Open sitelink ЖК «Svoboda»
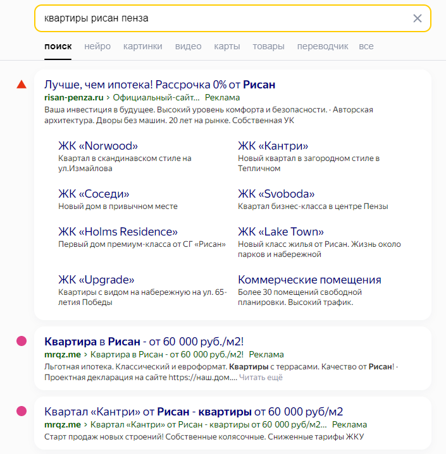This screenshot has width=446, height=454. coord(276,194)
